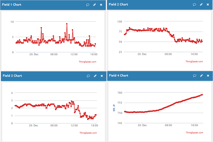The height and width of the screenshot is (142, 213).
Task: Open ThingSpeak.com link in Field 2 Chart
Action: tap(194, 62)
